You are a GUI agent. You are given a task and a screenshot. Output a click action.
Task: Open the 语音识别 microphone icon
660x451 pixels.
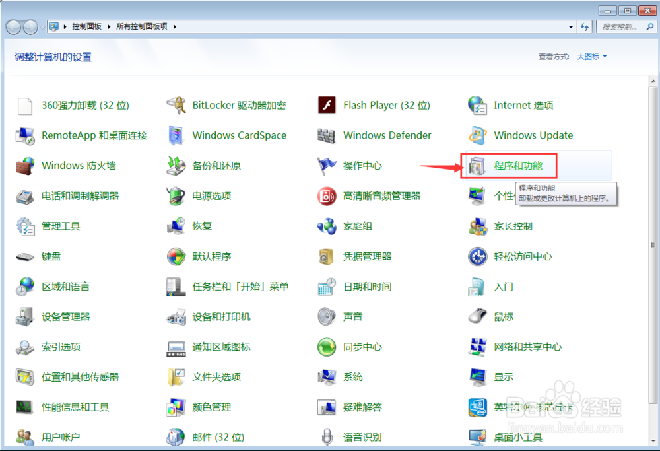click(327, 437)
